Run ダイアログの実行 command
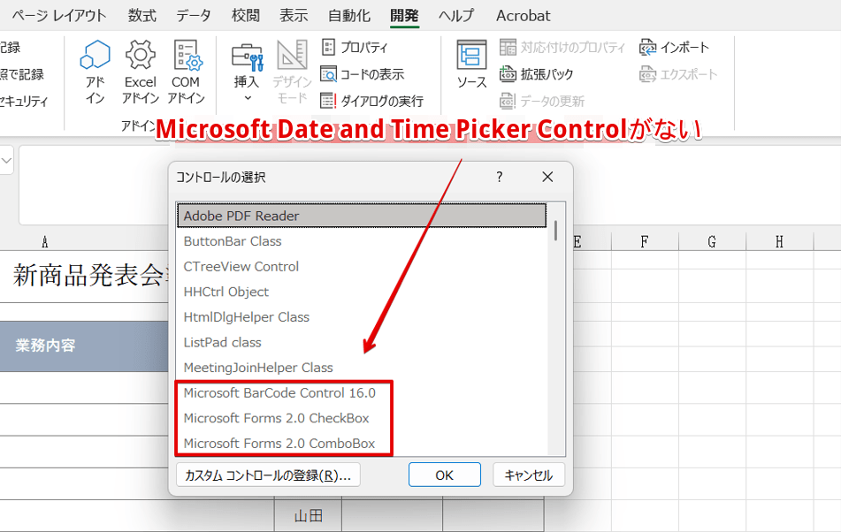The width and height of the screenshot is (841, 532). tap(371, 101)
